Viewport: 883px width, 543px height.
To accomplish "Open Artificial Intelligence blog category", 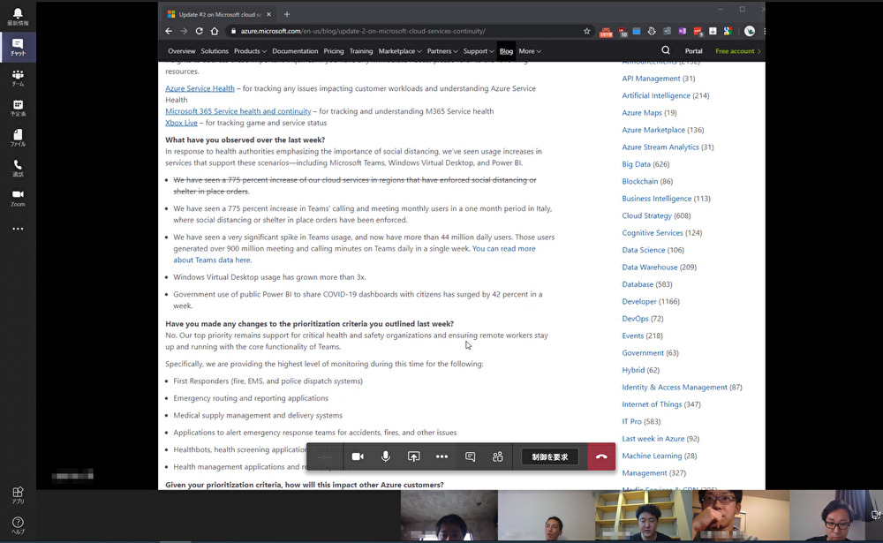I will [x=656, y=95].
